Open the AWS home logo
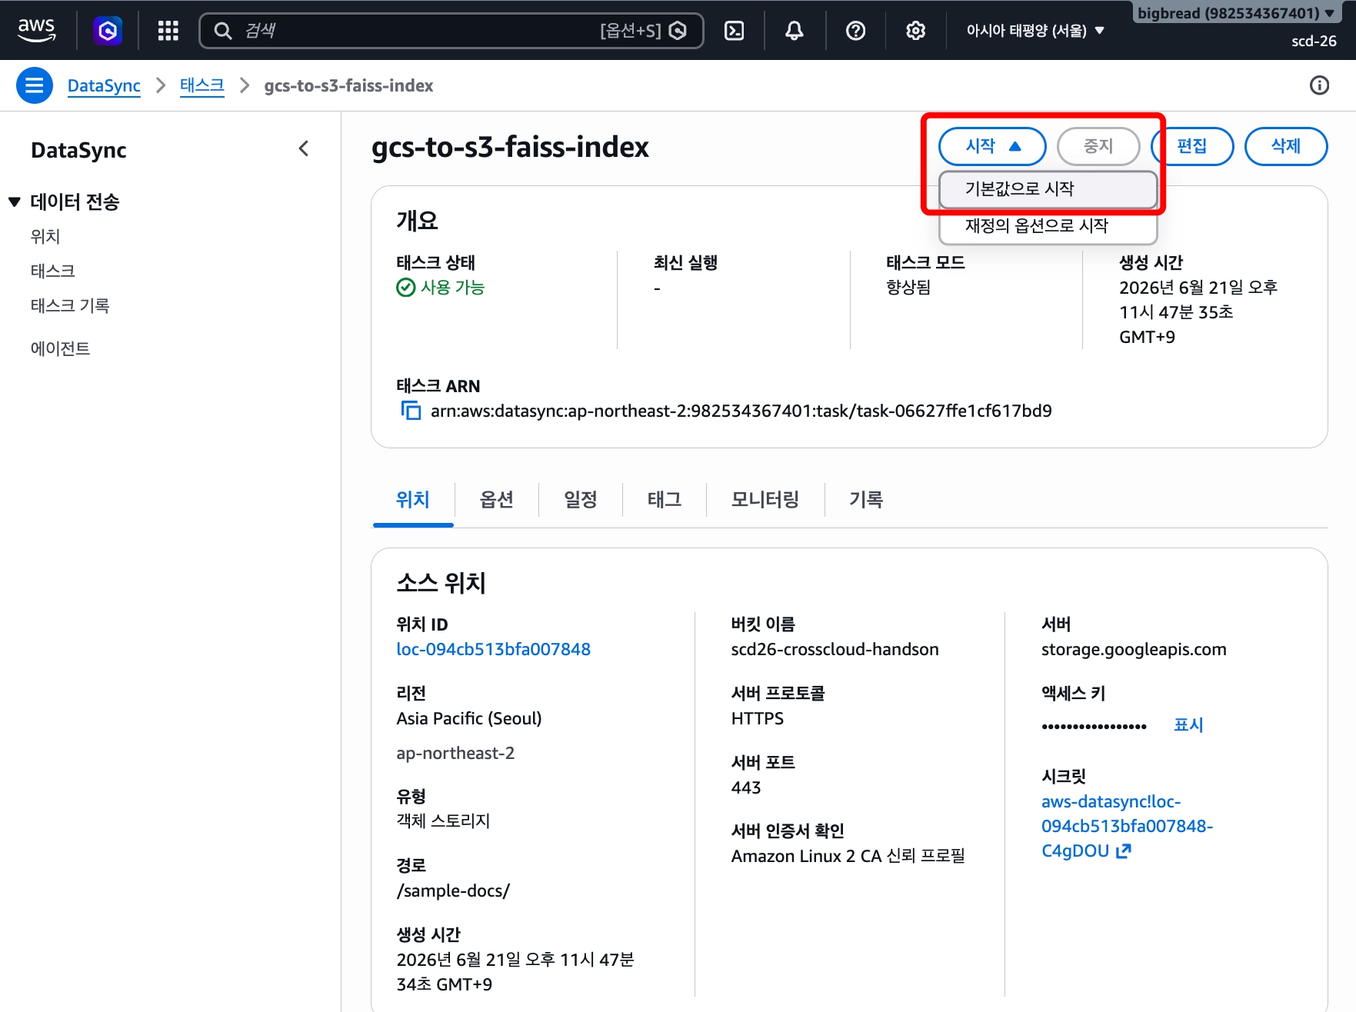This screenshot has width=1356, height=1012. point(36,30)
